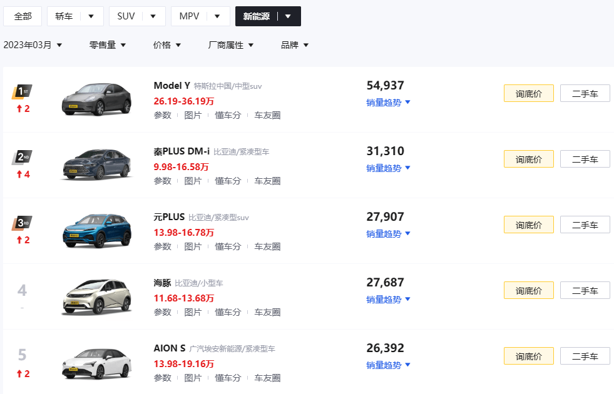Open the 价格 filter dropdown
The height and width of the screenshot is (394, 614).
(x=167, y=45)
